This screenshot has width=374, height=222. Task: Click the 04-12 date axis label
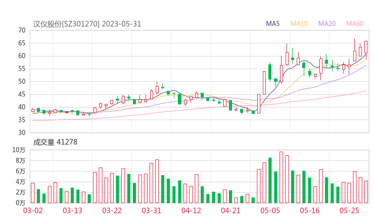[191, 210]
